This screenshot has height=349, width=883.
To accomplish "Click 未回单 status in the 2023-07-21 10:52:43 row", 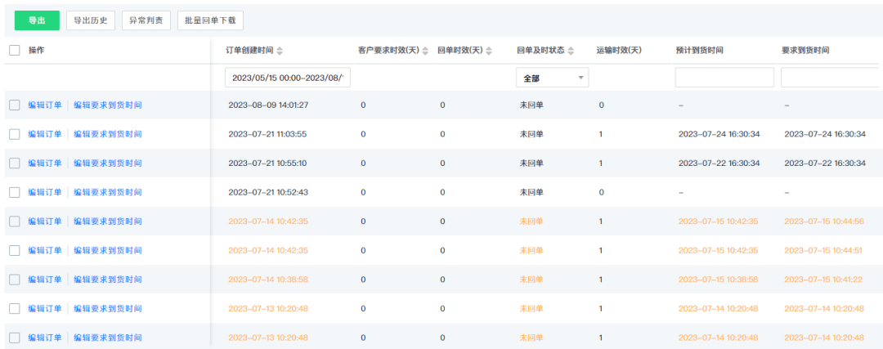I will (531, 193).
